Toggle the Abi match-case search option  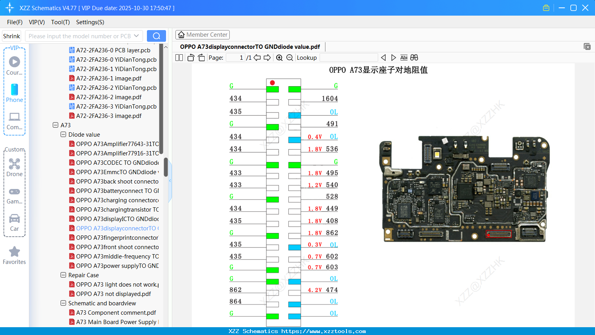[404, 58]
